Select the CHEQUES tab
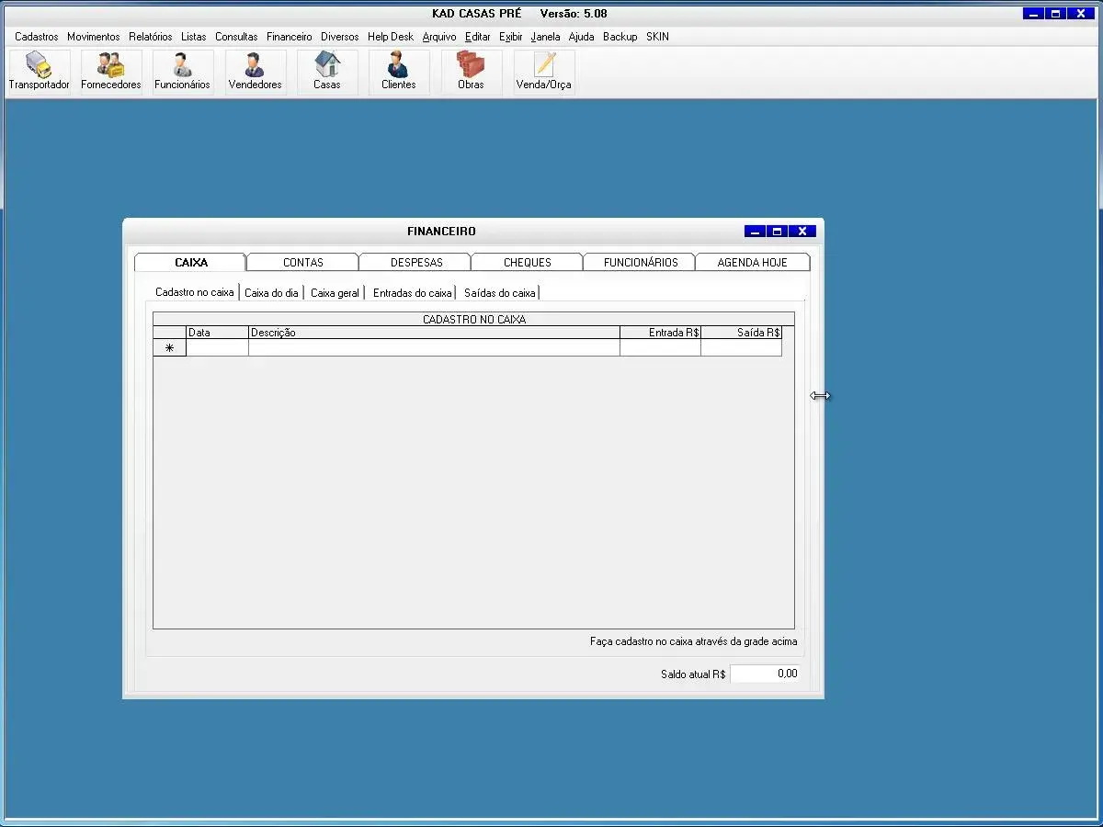Screen dimensions: 1103x827 (x=528, y=263)
